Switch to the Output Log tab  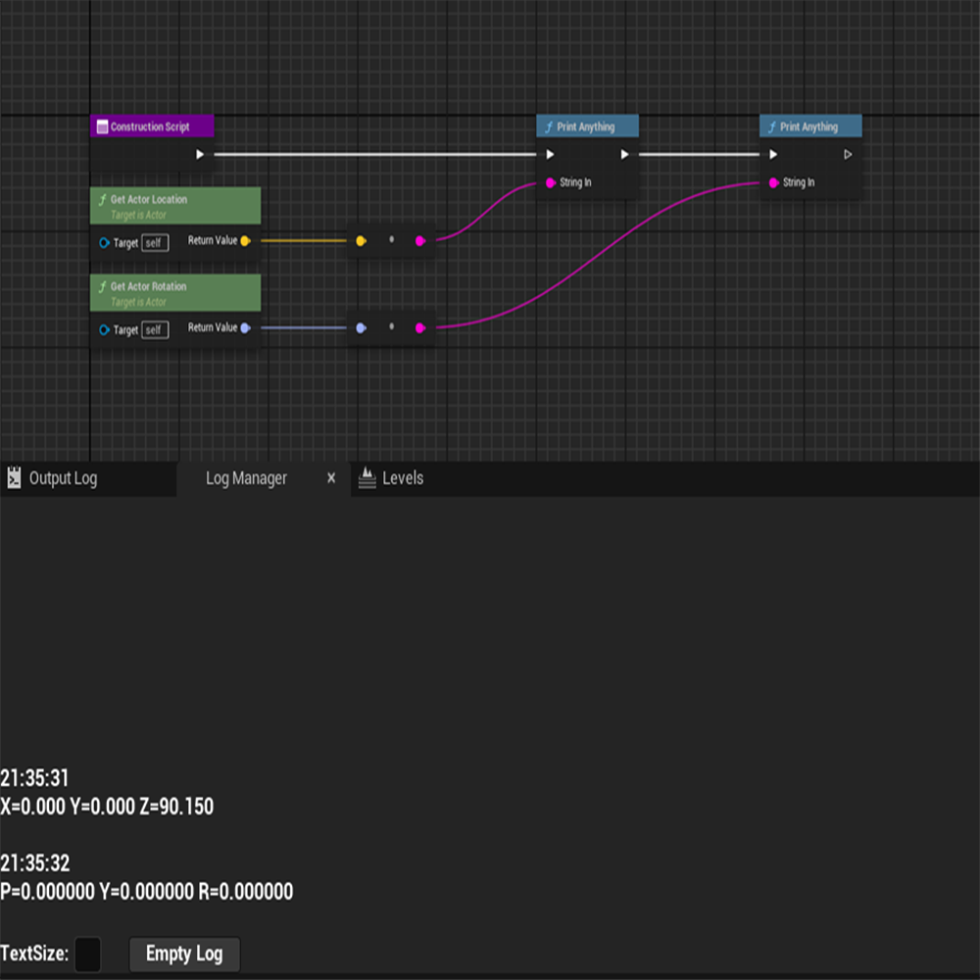point(63,478)
